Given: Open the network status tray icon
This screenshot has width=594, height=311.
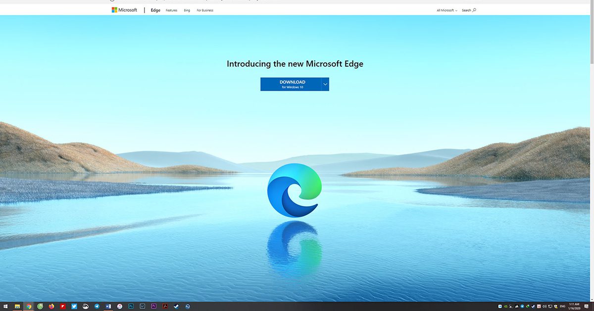Looking at the screenshot, I should [x=550, y=307].
